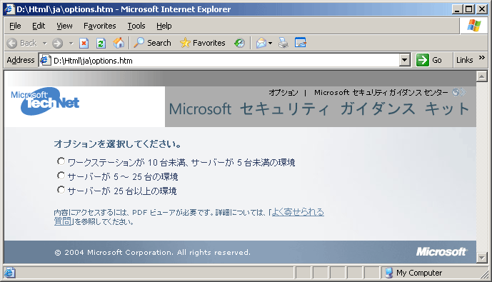Open Microsoft セキュリティ ガイダンス センター link

coord(381,93)
